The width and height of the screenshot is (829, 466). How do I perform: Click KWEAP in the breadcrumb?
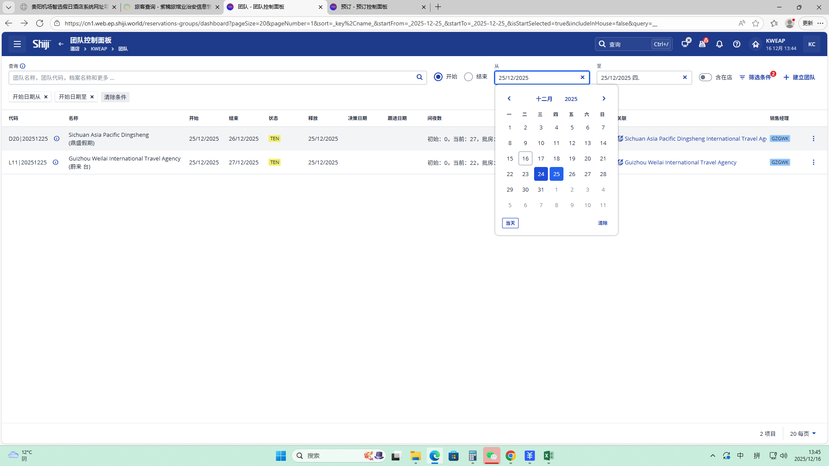[99, 49]
